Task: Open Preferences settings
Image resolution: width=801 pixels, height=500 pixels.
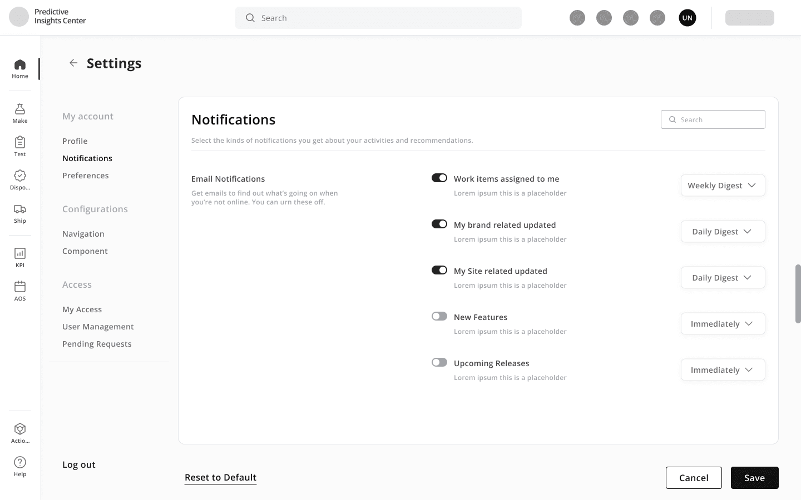Action: 86,176
